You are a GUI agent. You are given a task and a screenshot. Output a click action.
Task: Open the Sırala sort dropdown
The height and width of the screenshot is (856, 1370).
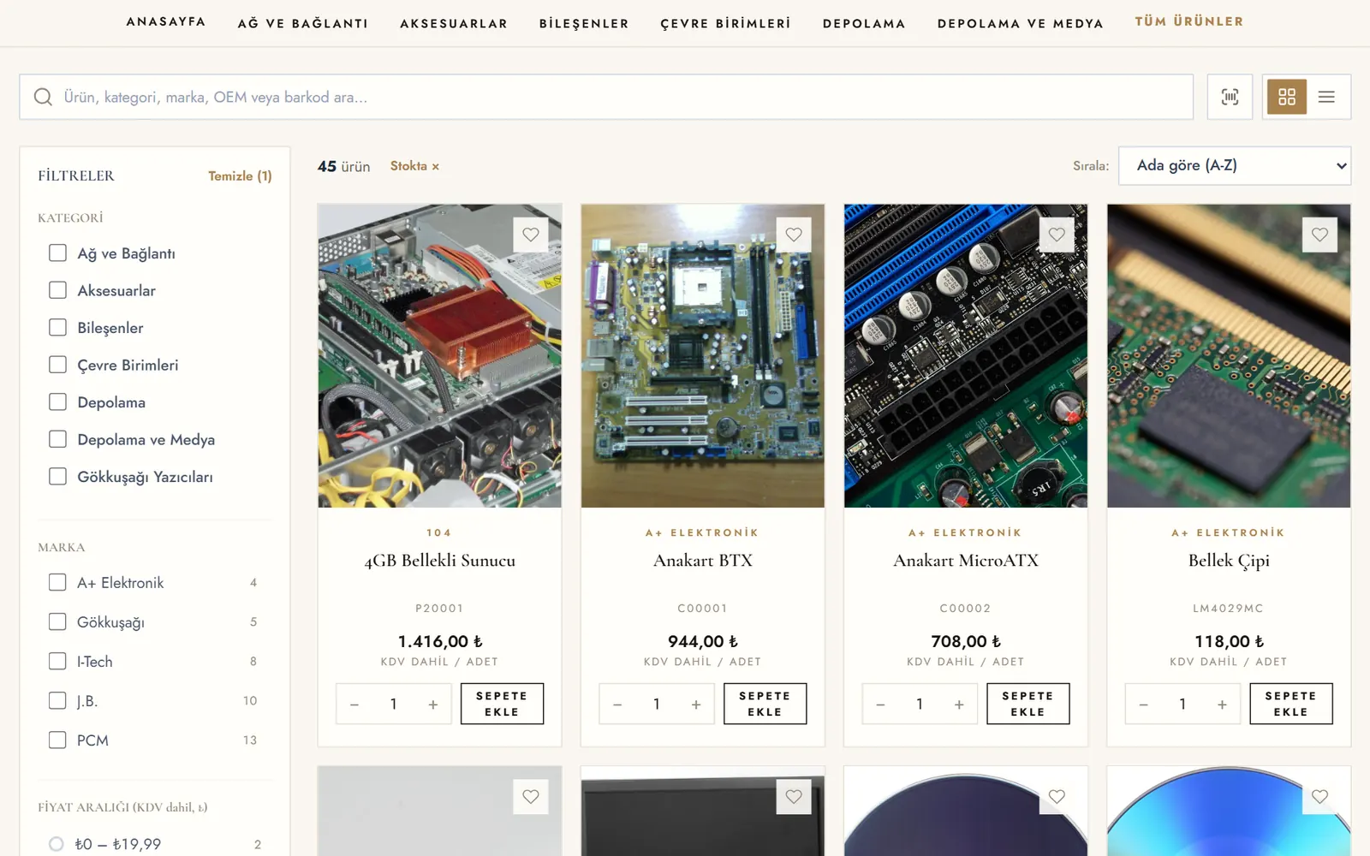(1235, 166)
